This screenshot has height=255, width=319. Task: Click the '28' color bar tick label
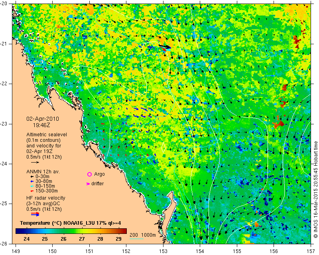click(x=100, y=239)
